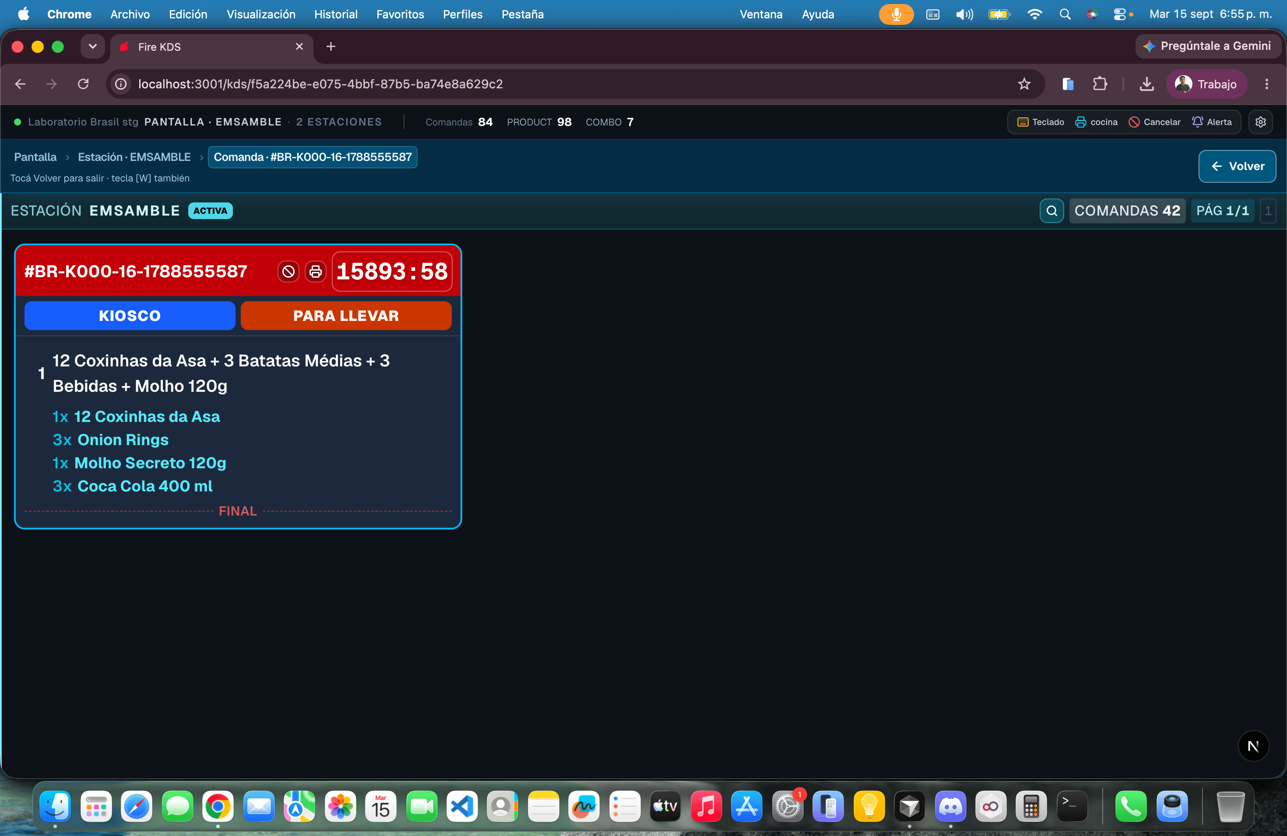The width and height of the screenshot is (1287, 836).
Task: Open the Chrome extensions puzzle icon
Action: pyautogui.click(x=1099, y=84)
